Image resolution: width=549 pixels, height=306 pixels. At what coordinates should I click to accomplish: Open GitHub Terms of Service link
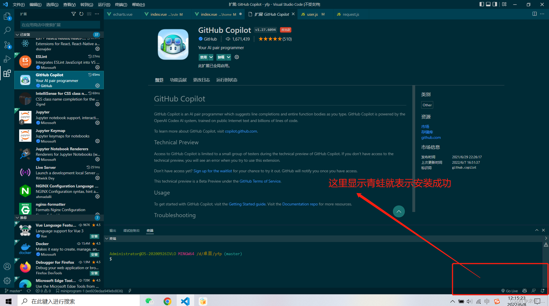click(260, 181)
